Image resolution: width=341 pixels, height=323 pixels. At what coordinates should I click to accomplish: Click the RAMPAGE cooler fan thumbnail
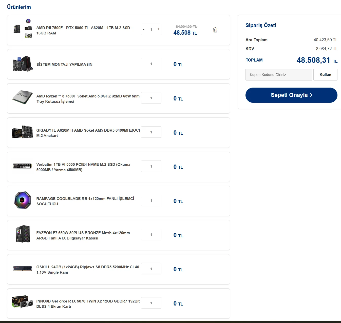(23, 200)
